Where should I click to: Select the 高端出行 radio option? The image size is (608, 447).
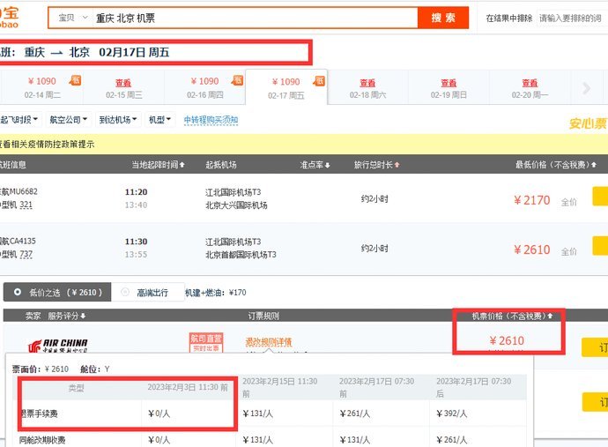[x=148, y=292]
